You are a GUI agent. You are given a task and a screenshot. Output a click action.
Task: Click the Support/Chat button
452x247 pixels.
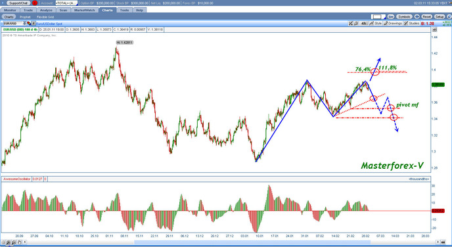18,3
